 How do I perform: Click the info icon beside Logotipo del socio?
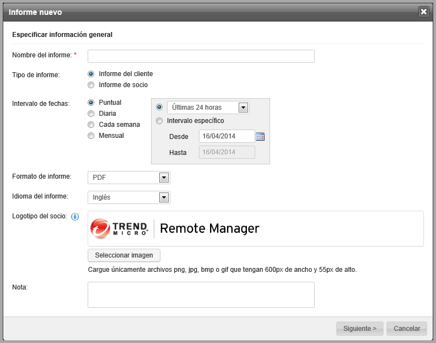76,217
